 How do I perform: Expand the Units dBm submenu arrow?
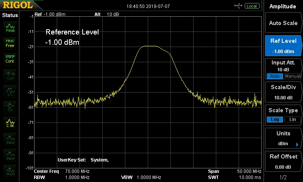(x=297, y=144)
